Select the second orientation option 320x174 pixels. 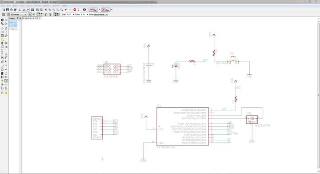tap(42, 14)
